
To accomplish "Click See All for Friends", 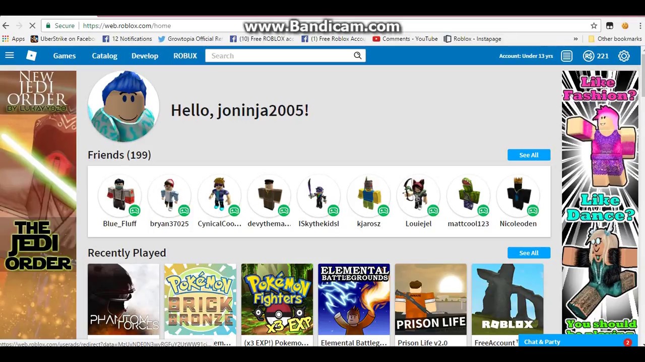I will [x=529, y=155].
